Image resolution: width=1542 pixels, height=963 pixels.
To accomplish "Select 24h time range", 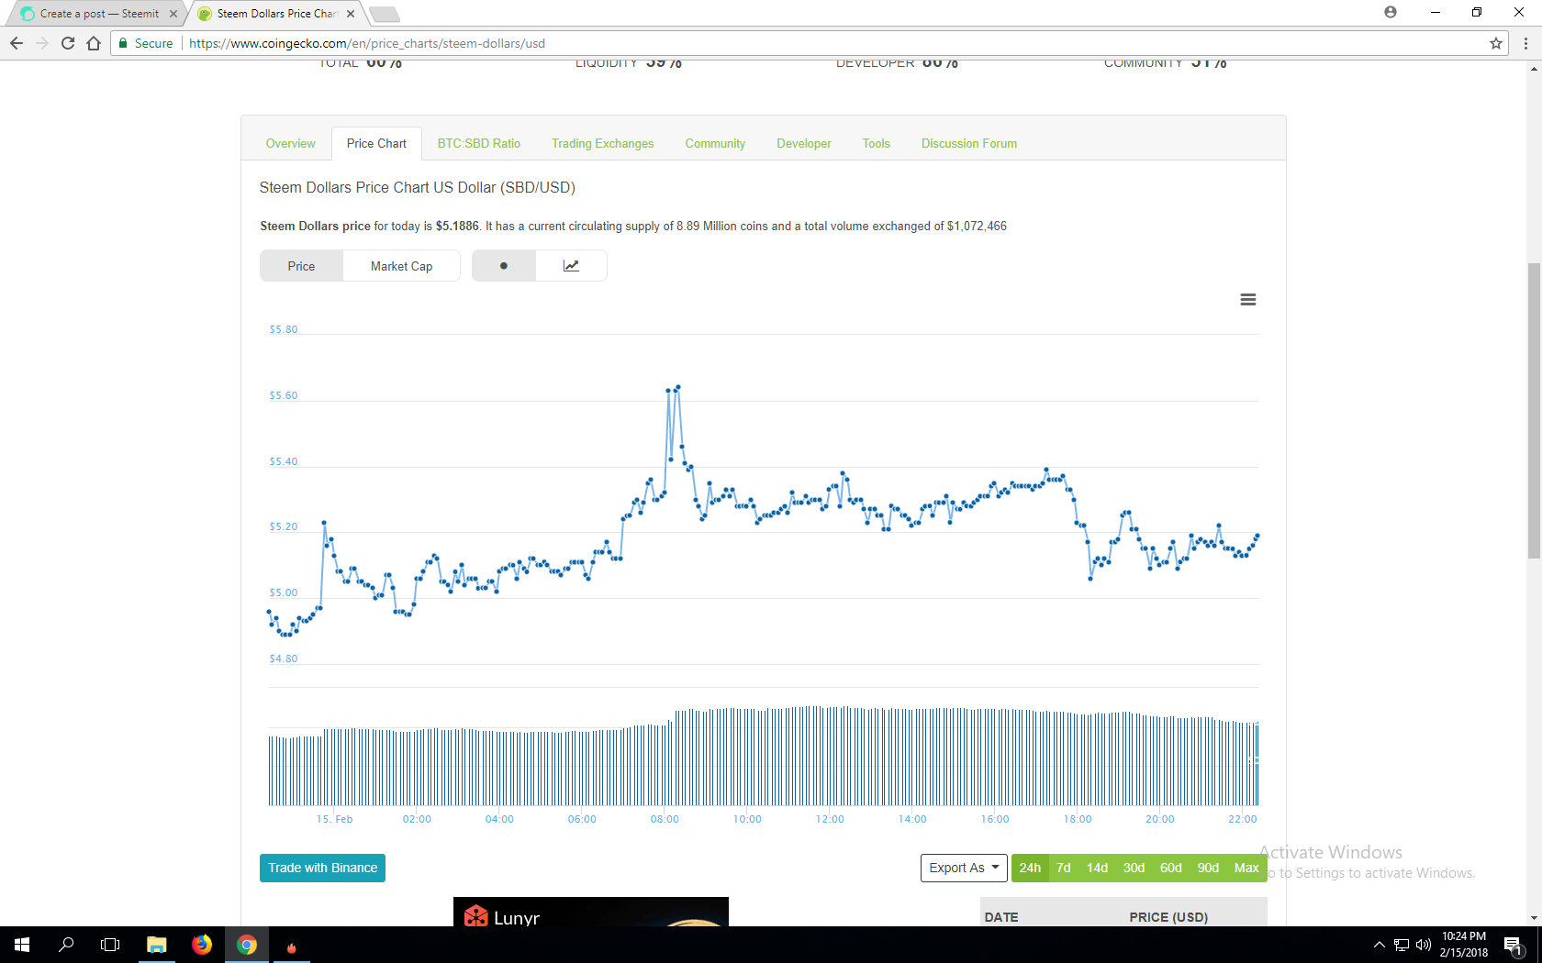I will coord(1030,868).
